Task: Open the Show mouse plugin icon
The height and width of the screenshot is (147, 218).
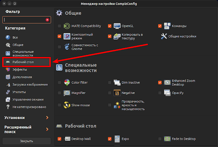Action: pyautogui.click(x=67, y=105)
